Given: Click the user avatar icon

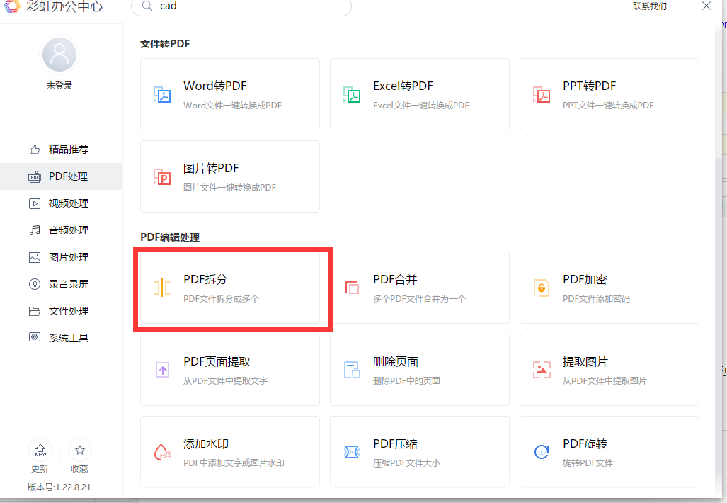Looking at the screenshot, I should (59, 55).
